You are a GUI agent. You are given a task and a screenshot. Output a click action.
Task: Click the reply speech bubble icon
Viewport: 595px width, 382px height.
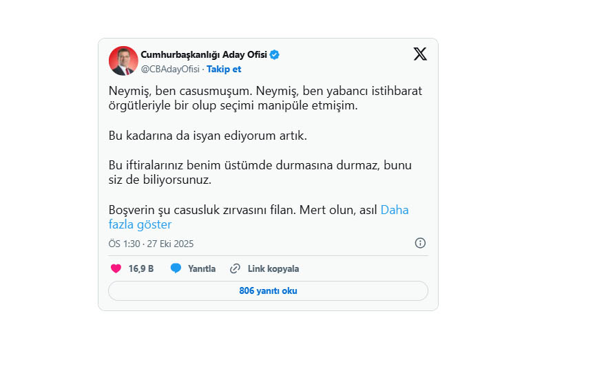(x=176, y=268)
